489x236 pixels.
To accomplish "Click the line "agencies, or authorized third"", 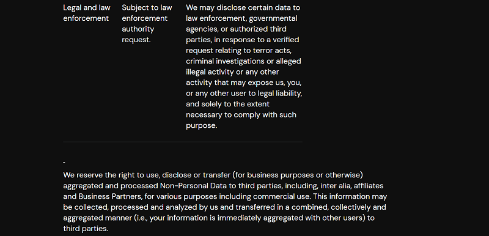I will (x=236, y=29).
